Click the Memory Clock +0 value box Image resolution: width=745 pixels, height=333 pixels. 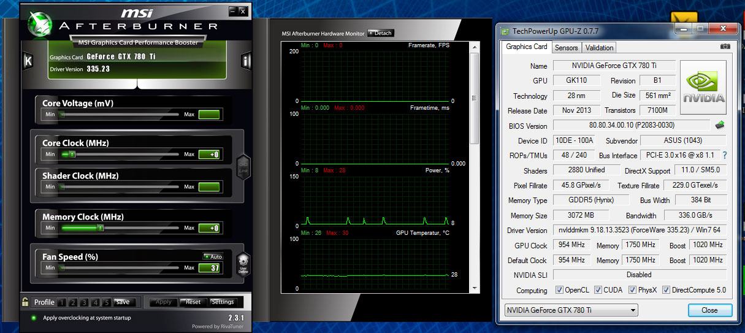click(x=209, y=228)
